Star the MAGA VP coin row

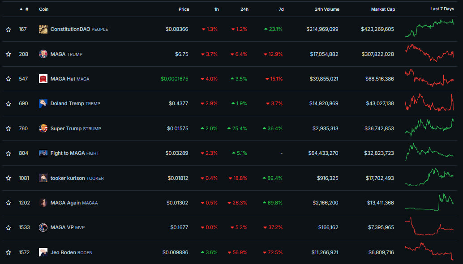9,227
